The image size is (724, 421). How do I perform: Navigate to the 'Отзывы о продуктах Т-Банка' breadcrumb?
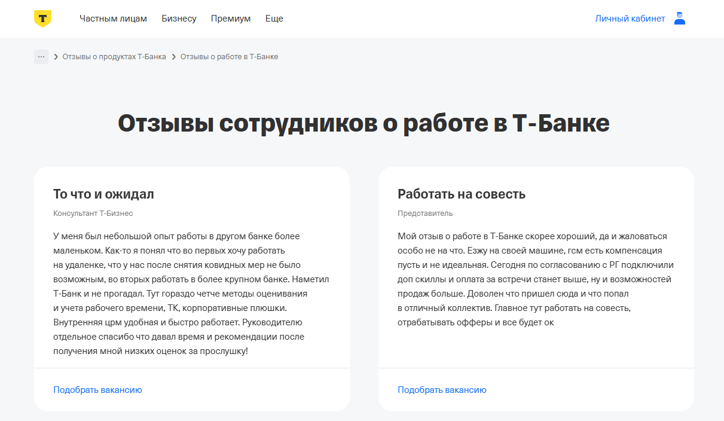coord(114,57)
